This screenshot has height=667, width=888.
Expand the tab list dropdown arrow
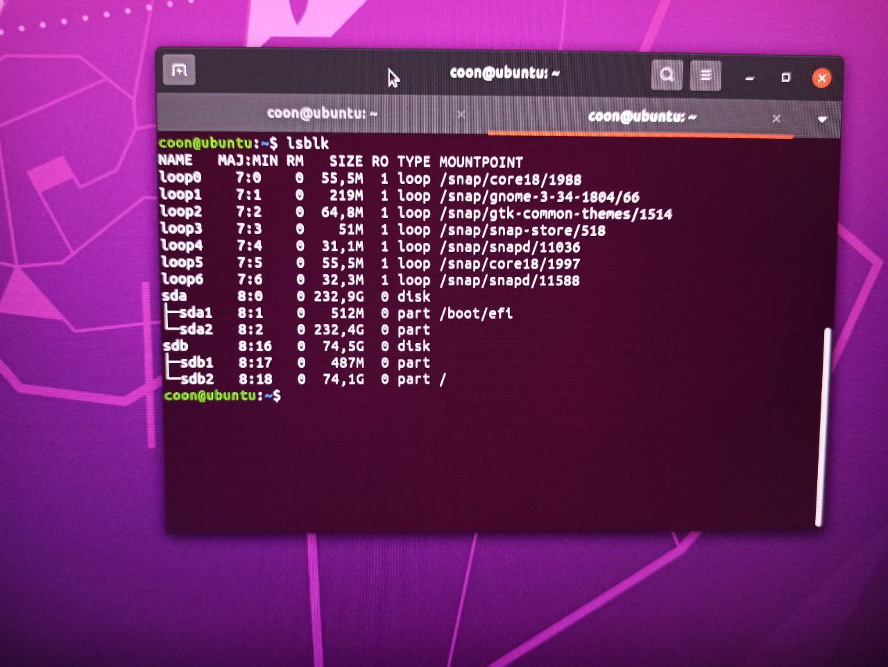point(822,119)
